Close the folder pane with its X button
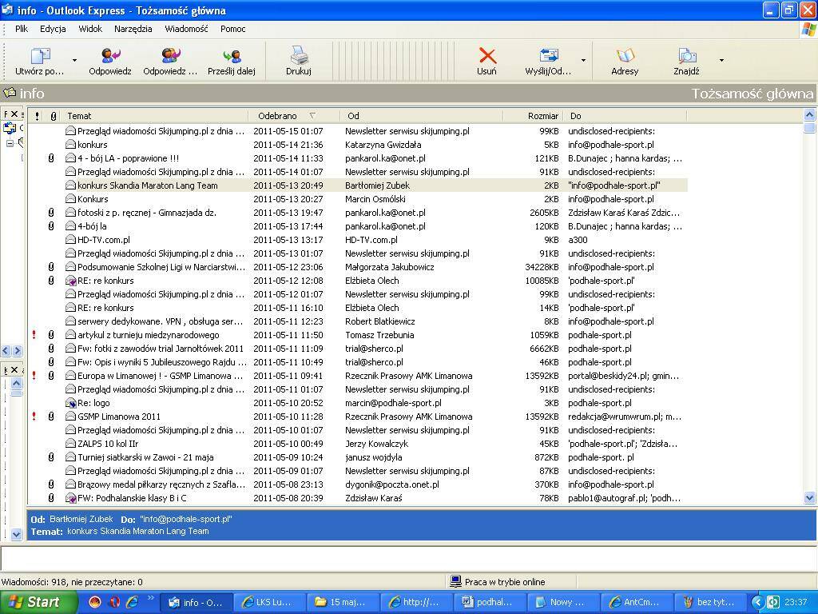Viewport: 818px width, 614px height. pyautogui.click(x=14, y=114)
